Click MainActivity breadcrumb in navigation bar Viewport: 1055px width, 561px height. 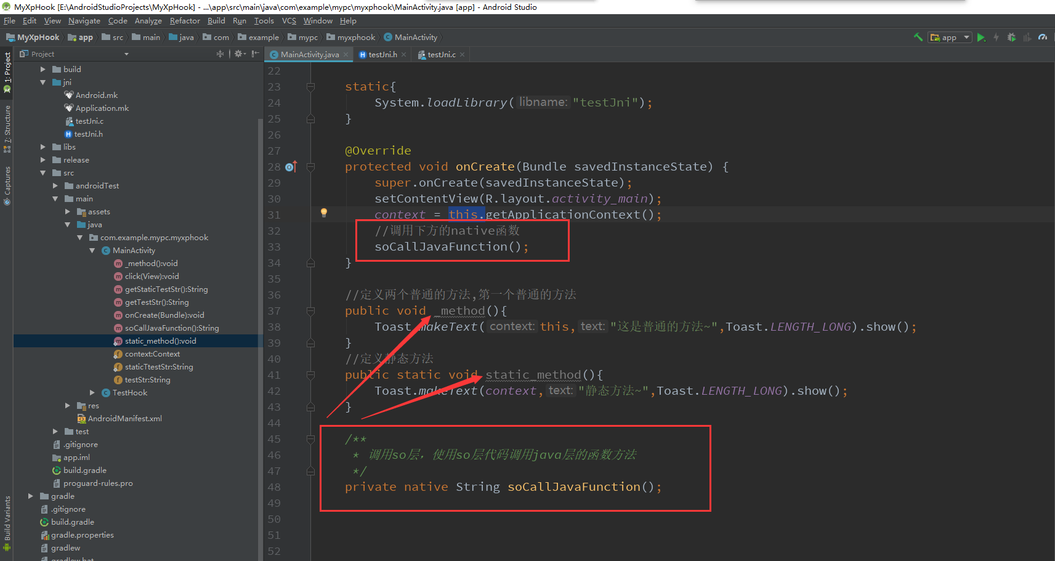pyautogui.click(x=410, y=38)
